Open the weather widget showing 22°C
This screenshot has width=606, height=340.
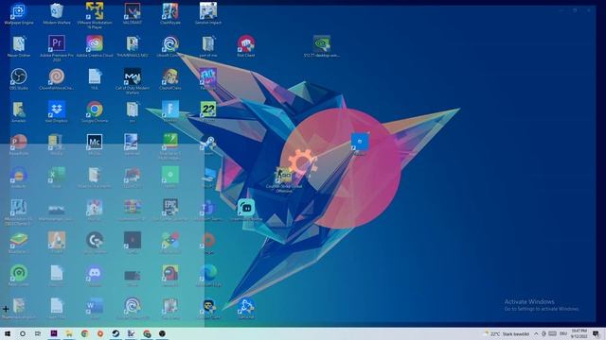[x=508, y=333]
